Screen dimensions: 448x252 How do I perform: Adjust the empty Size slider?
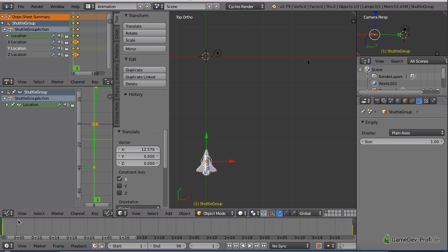click(402, 142)
